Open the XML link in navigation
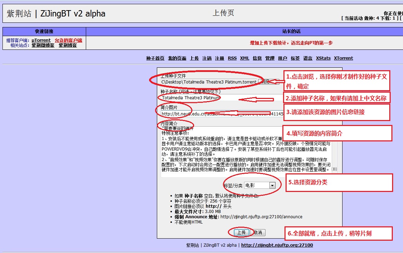Screen dimensions: 403x253 (x=244, y=58)
